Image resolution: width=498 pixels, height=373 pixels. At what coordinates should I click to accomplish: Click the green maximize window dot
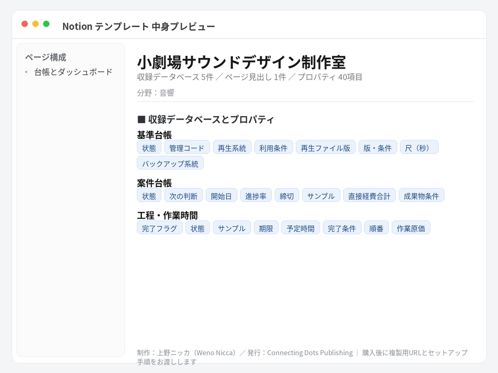pyautogui.click(x=46, y=24)
